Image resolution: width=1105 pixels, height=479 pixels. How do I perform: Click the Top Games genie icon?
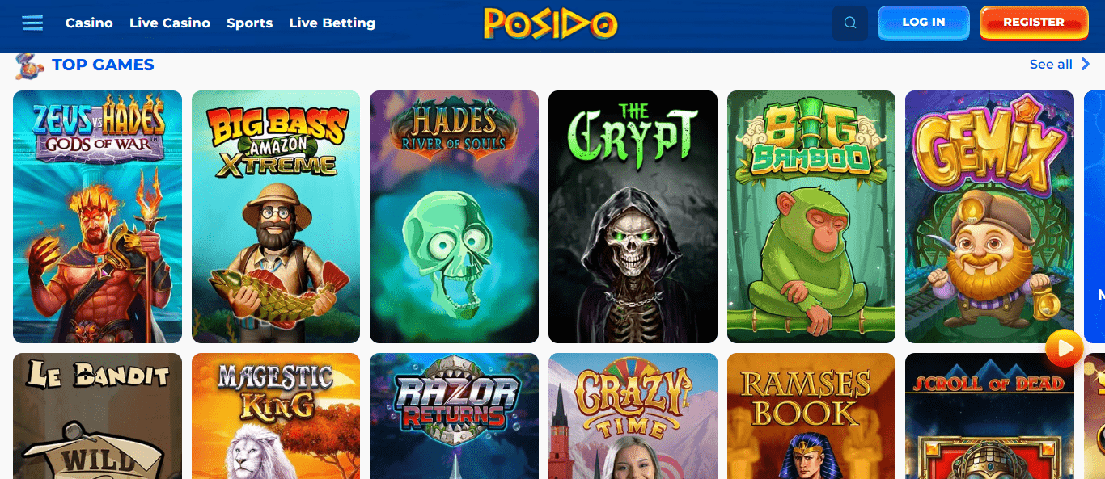pos(29,65)
